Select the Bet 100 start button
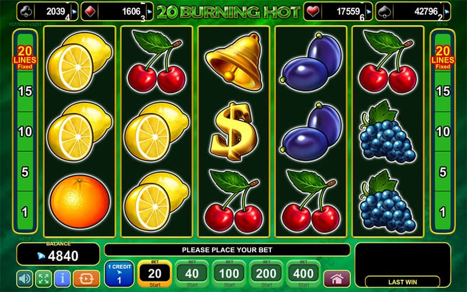 click(229, 273)
